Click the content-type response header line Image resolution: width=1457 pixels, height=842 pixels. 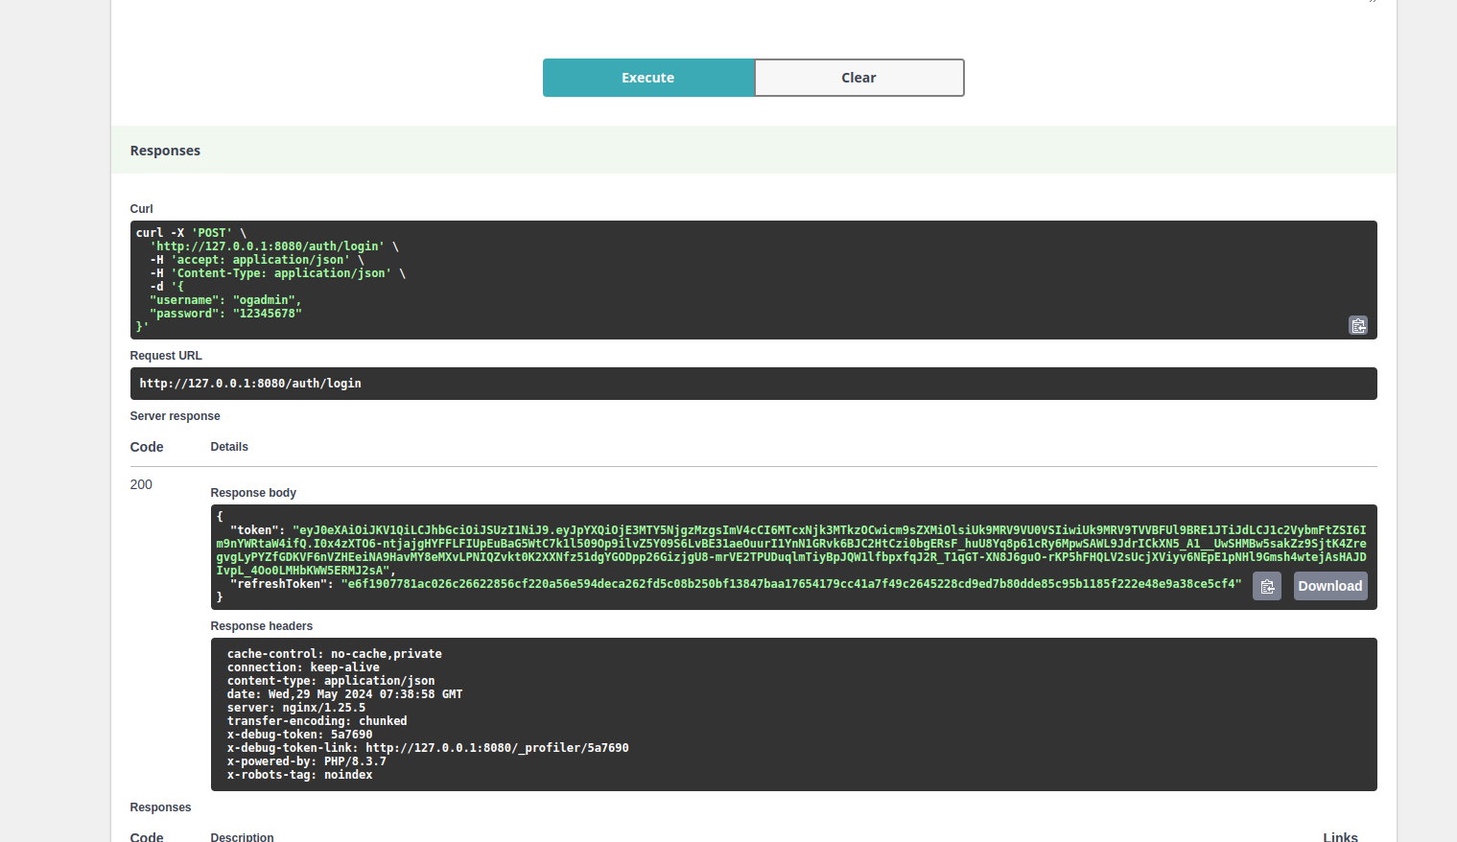click(x=330, y=681)
